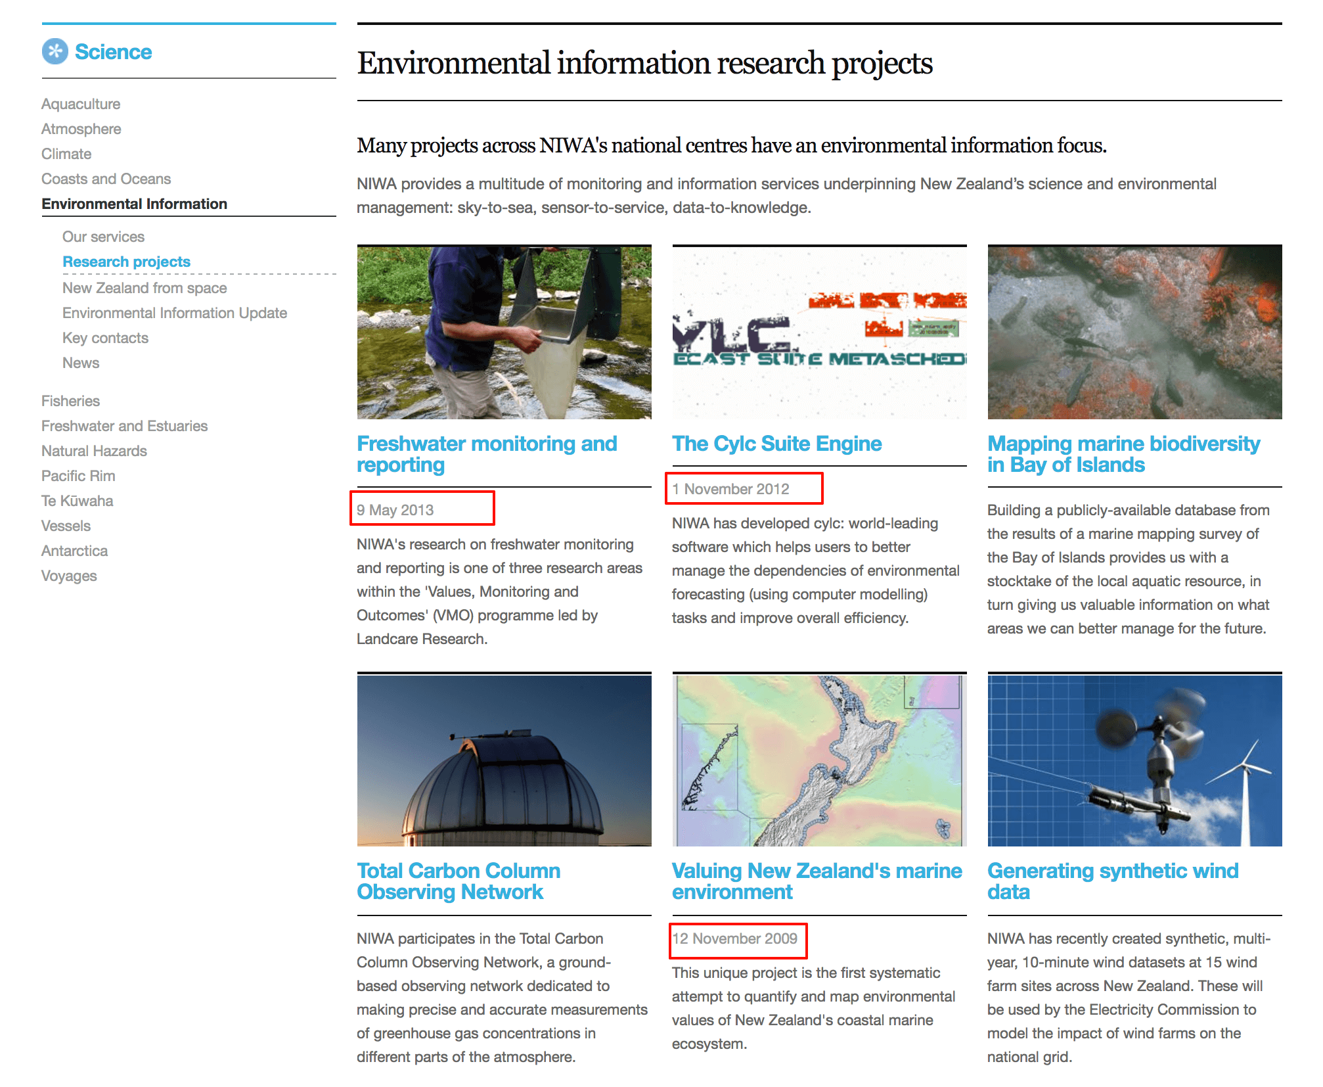Select Coasts and Oceans sidebar link
1323x1087 pixels.
(106, 179)
